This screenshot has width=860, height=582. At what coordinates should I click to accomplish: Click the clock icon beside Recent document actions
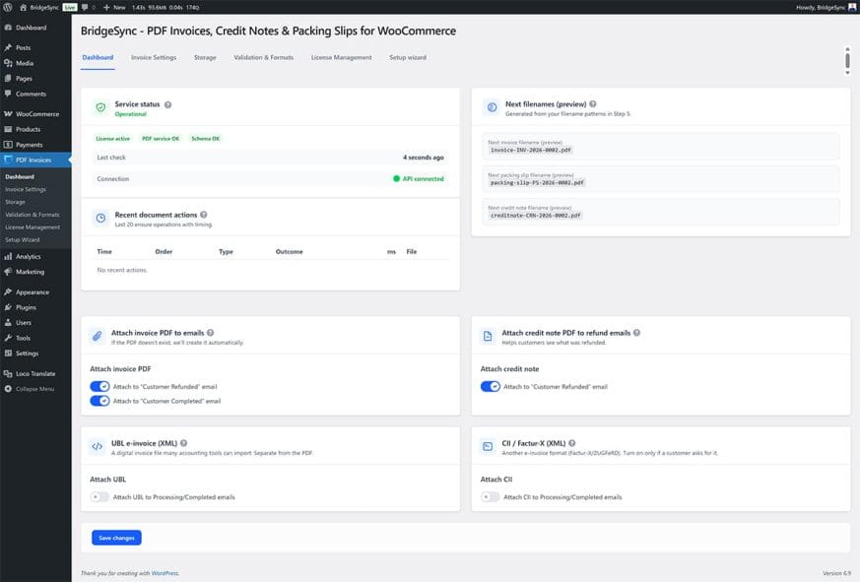[x=99, y=219]
